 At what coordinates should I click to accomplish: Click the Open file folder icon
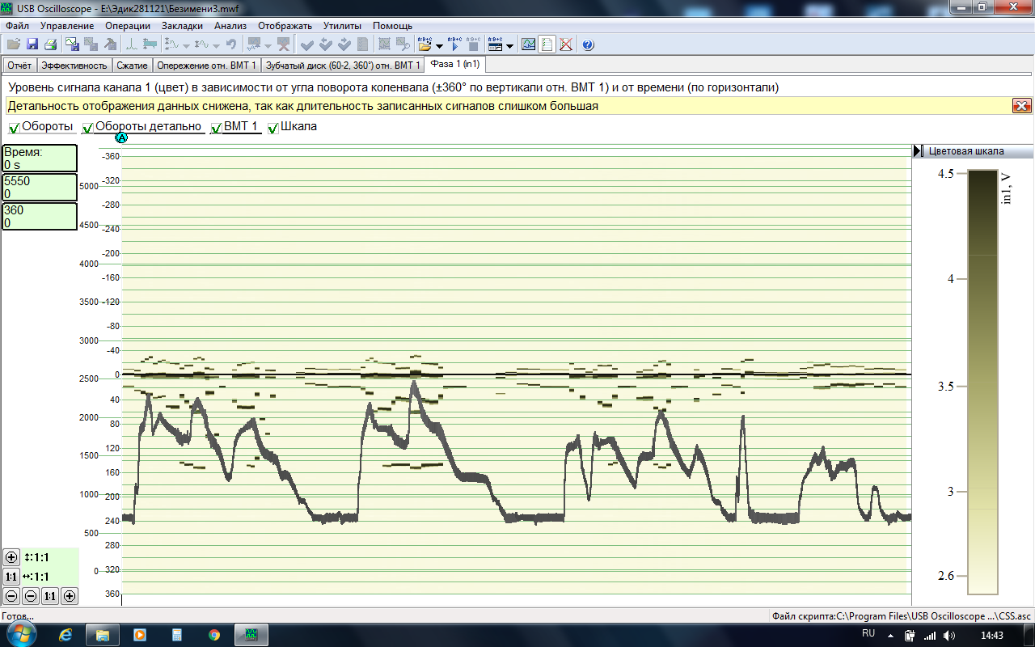coord(12,44)
